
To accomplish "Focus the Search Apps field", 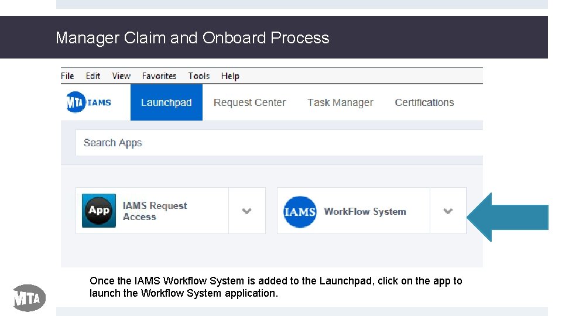I will pyautogui.click(x=279, y=143).
